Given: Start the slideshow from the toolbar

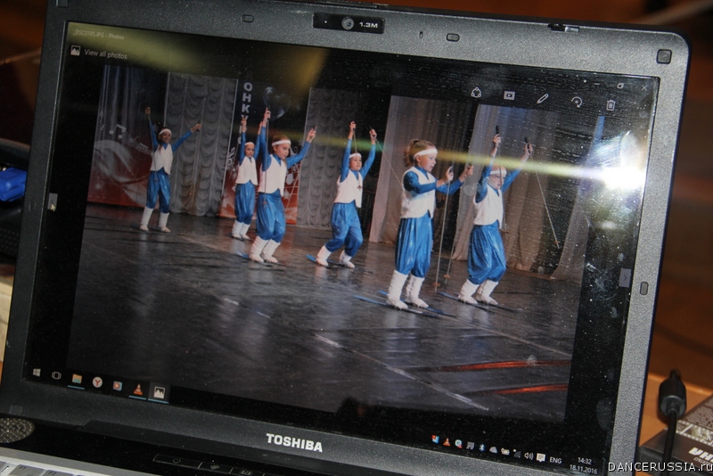Looking at the screenshot, I should 509,95.
